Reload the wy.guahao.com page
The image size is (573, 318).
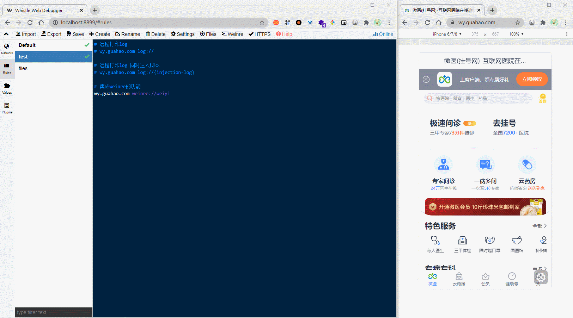427,23
